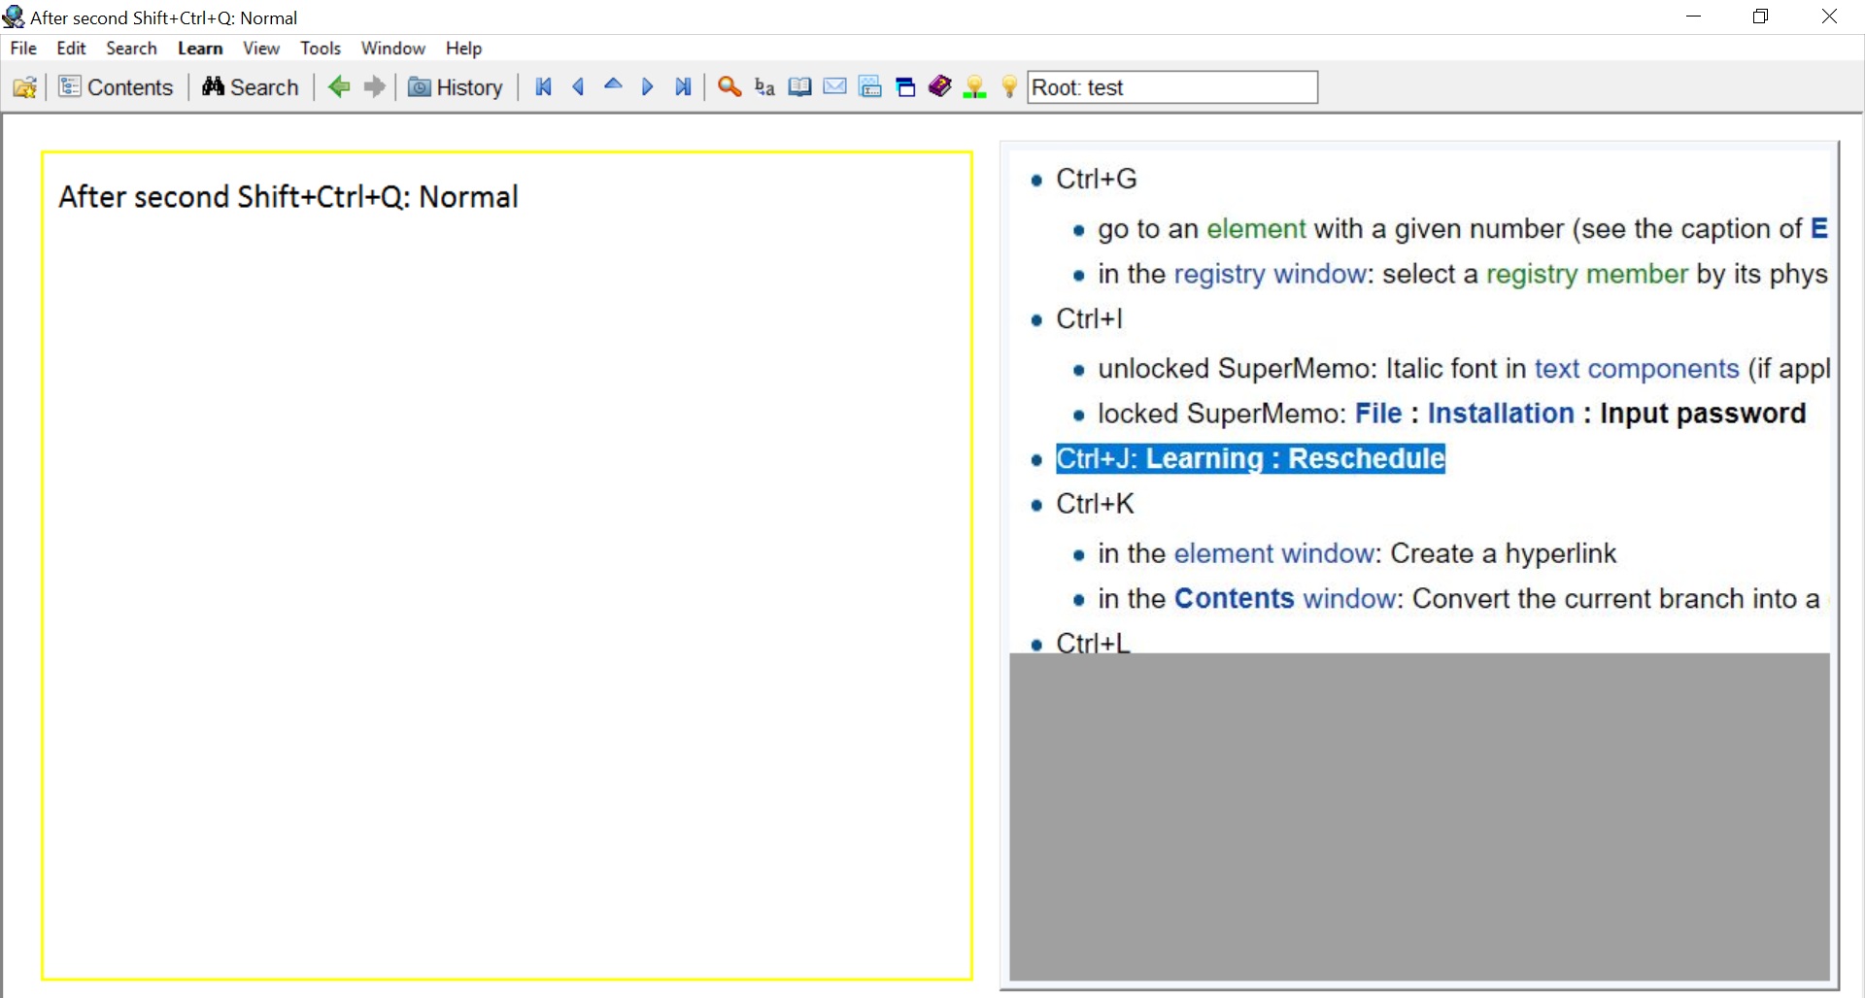Follow the green 'element' link
This screenshot has width=1865, height=998.
1256,229
